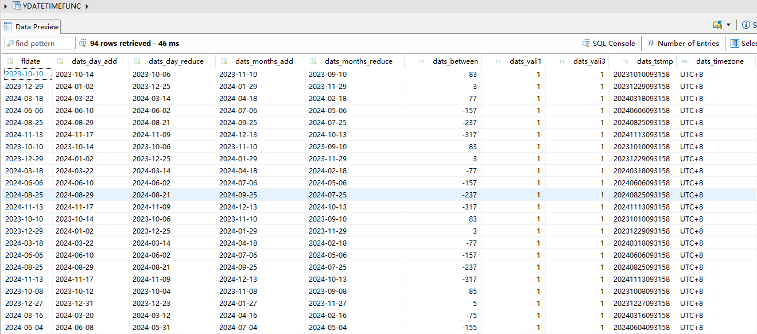
Task: Click the dats_between numeric type icon
Action: click(x=421, y=61)
